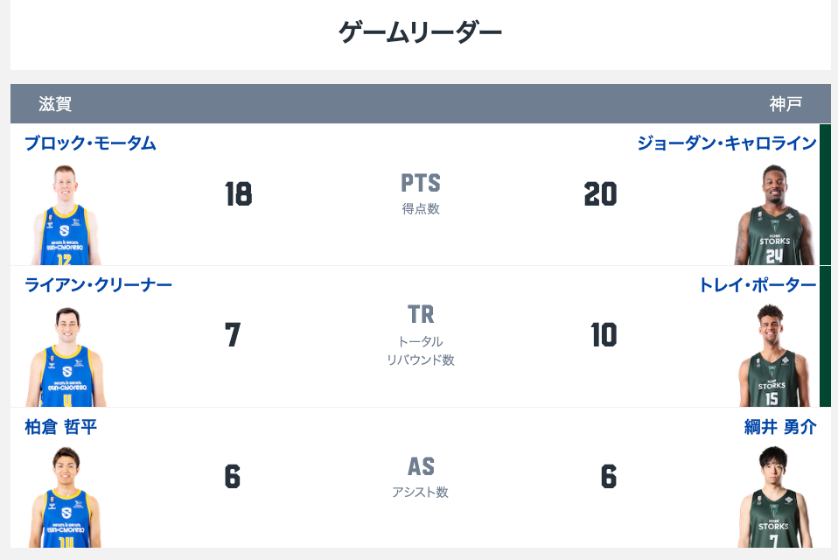Select the 神戸 team header label
This screenshot has height=560, width=838.
pyautogui.click(x=786, y=103)
